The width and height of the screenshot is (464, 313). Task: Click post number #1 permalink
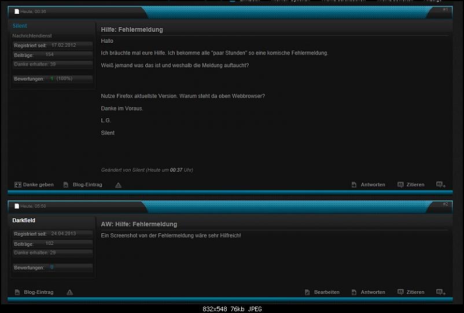point(445,10)
